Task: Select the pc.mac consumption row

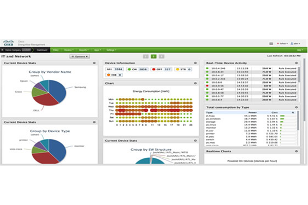Action: (x=251, y=142)
